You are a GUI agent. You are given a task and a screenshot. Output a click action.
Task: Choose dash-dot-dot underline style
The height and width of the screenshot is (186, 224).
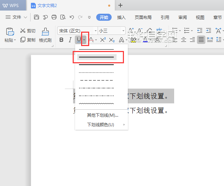coord(97,96)
